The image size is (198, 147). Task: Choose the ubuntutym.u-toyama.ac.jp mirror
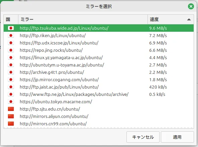click(x=99, y=65)
